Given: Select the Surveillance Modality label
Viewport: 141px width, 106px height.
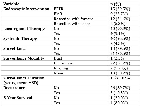Looking at the screenshot, I should coord(24,58).
